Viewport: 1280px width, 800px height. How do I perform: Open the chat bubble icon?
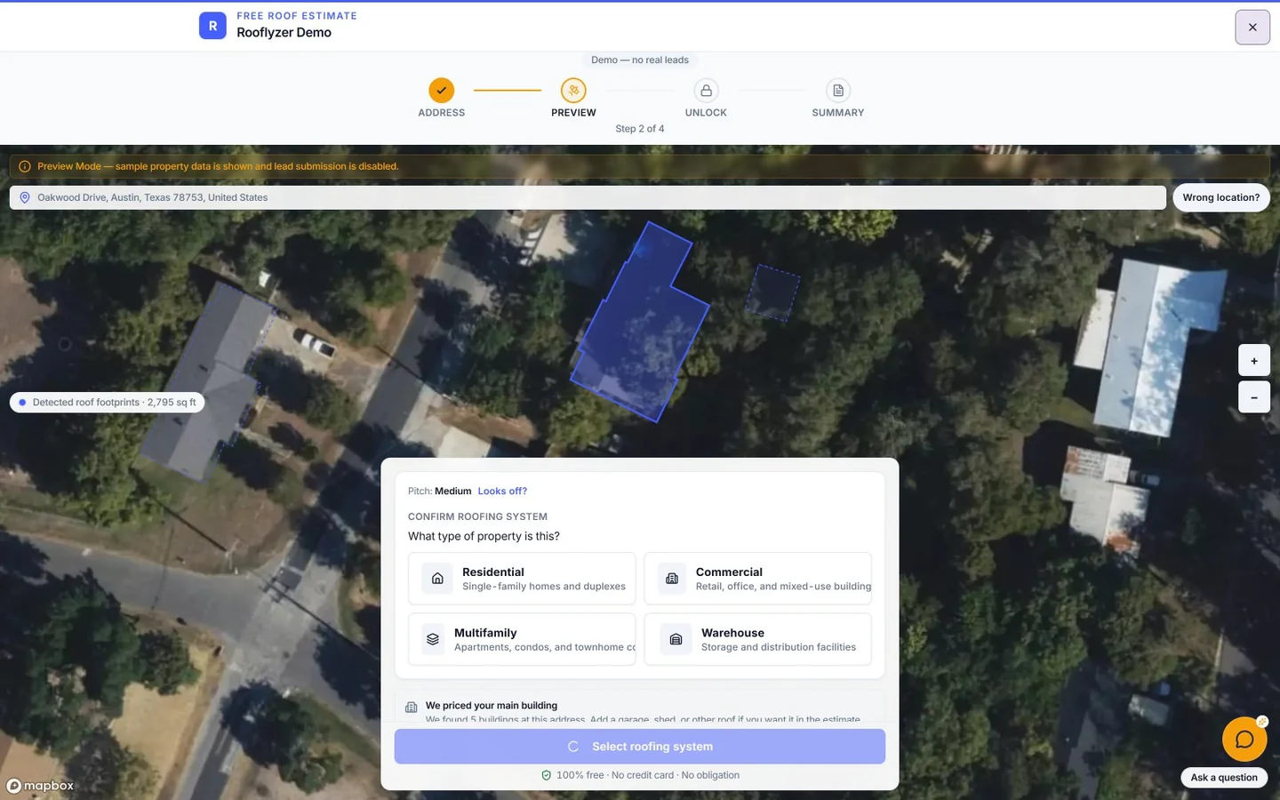coord(1244,740)
